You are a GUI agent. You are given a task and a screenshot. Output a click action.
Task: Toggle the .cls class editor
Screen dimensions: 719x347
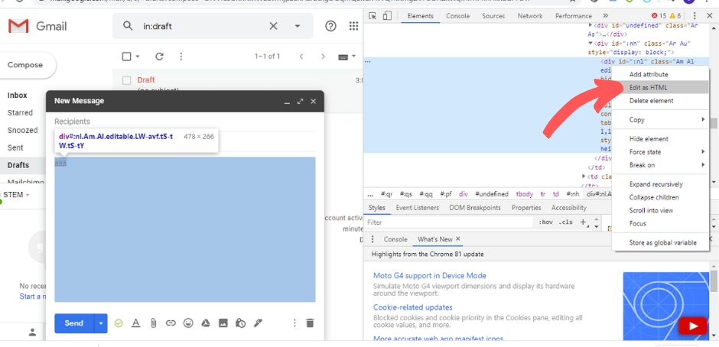click(x=567, y=222)
